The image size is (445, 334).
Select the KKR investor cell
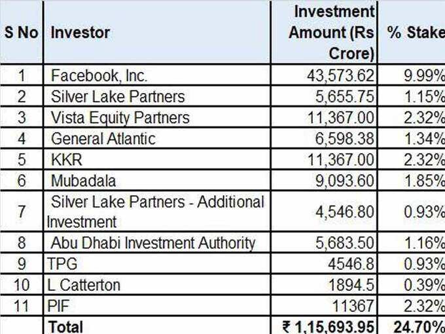[157, 158]
